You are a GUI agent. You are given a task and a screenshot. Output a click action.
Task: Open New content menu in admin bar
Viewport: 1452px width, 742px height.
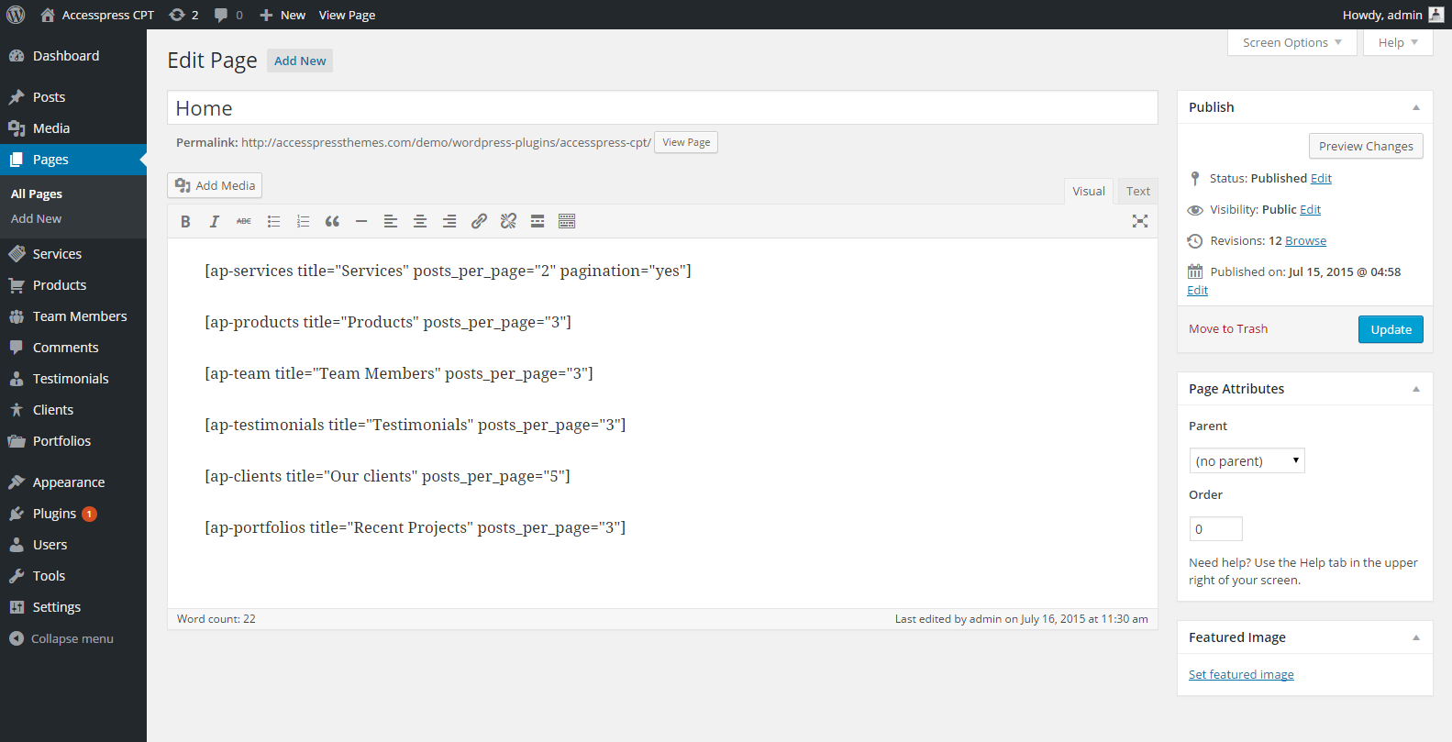[283, 15]
